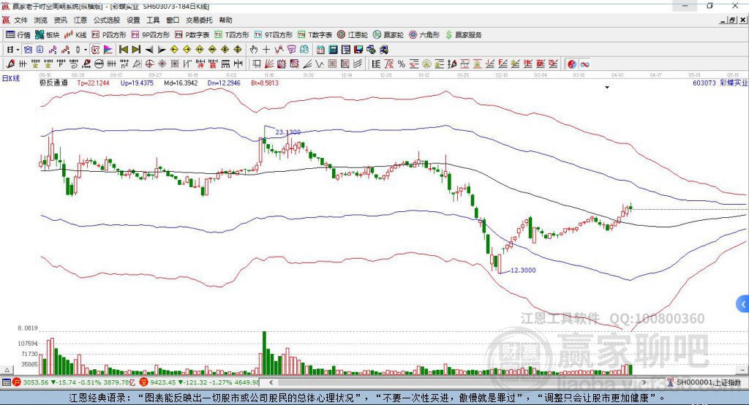Click the 603073 彩蝶实业 stock label
This screenshot has width=749, height=405.
coord(720,83)
